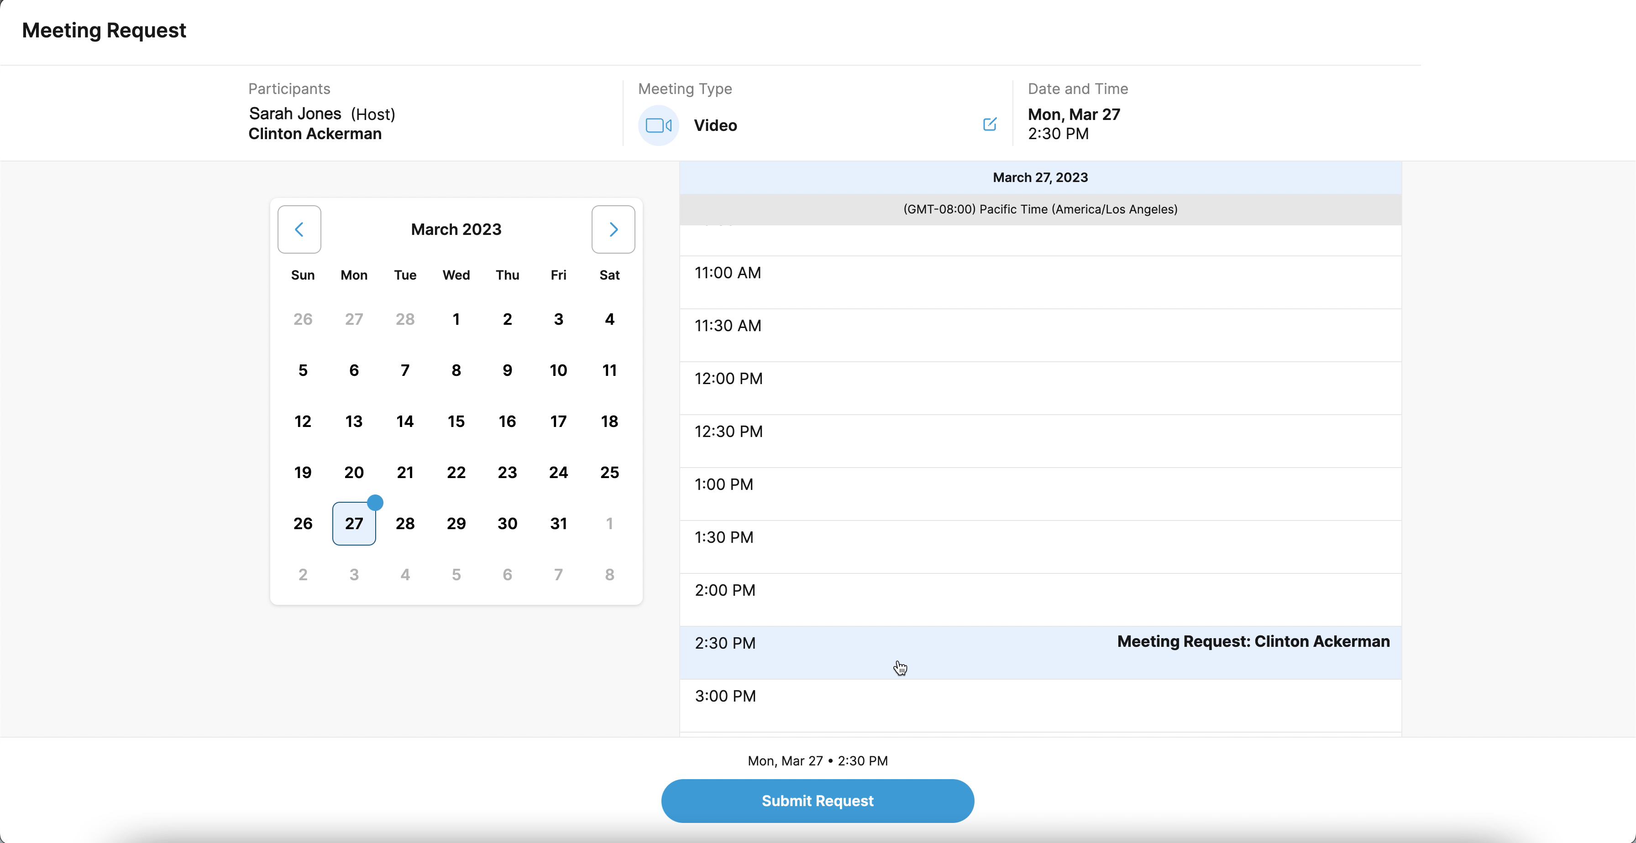Viewport: 1636px width, 843px height.
Task: Select March 28 in the calendar
Action: pyautogui.click(x=405, y=524)
